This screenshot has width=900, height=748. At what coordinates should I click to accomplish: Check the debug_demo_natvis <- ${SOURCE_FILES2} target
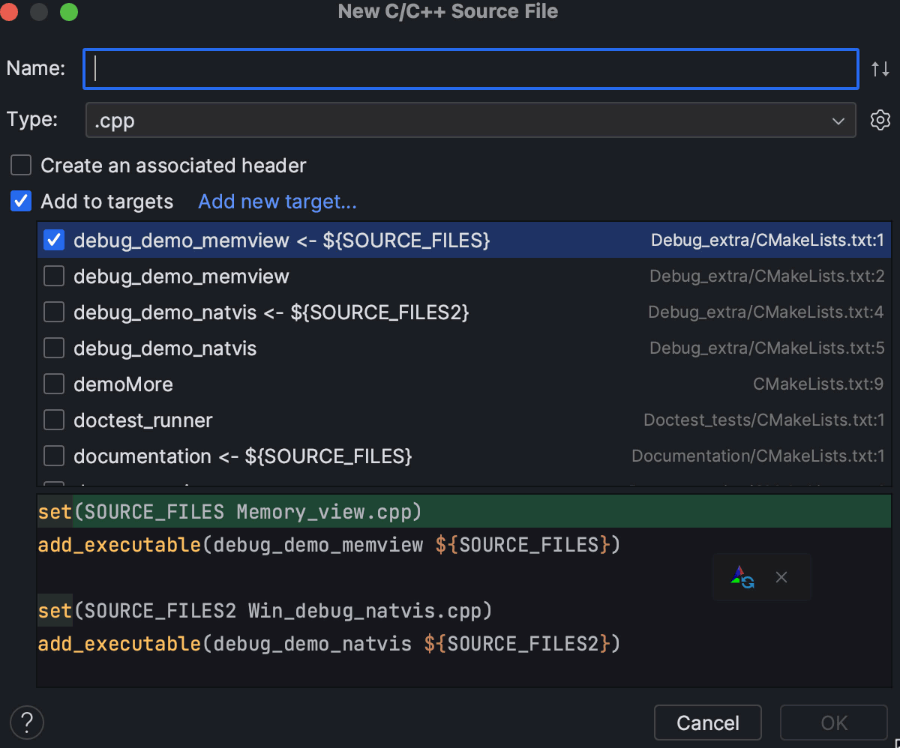tap(53, 312)
